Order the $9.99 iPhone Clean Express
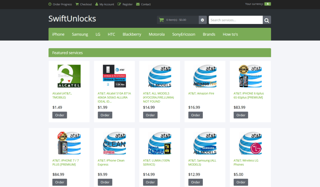 pos(105,182)
